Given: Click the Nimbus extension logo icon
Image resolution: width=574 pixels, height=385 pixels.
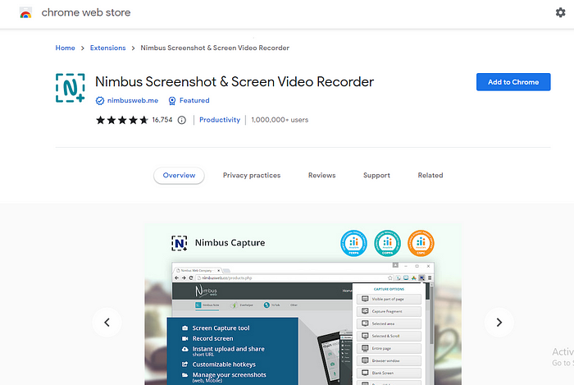Looking at the screenshot, I should tap(71, 88).
